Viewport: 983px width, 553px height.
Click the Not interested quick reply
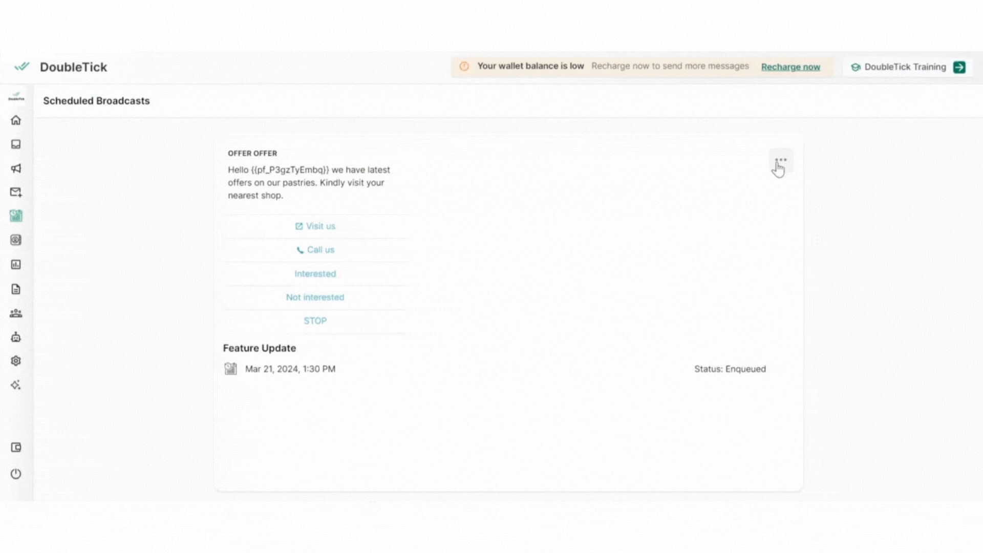point(315,297)
